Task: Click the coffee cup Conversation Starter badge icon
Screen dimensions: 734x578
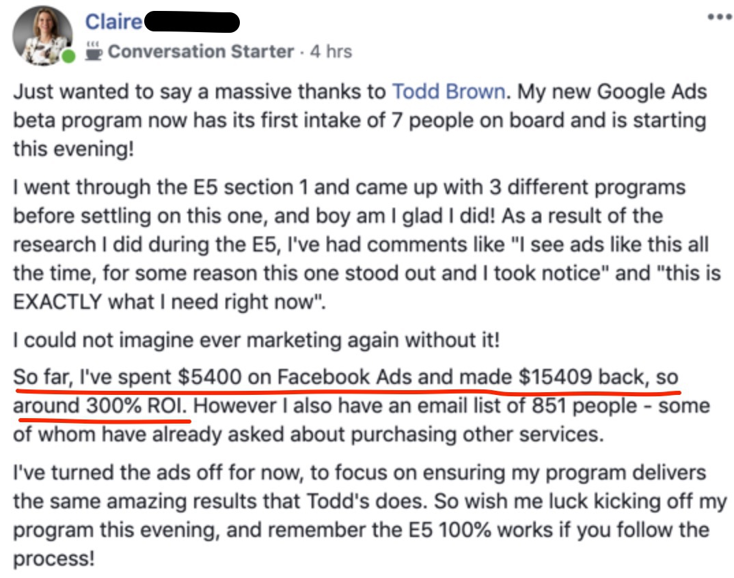Action: click(94, 51)
